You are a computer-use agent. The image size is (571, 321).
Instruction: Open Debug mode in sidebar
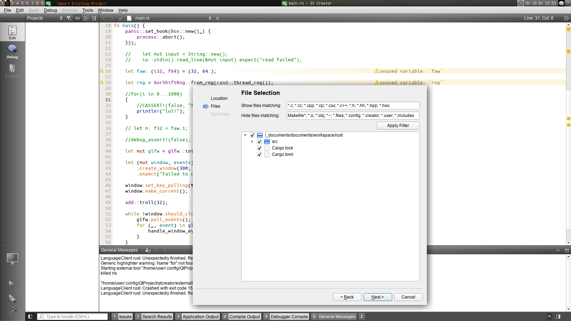(x=12, y=51)
